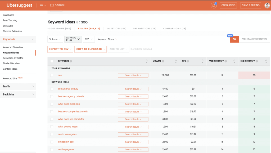This screenshot has width=271, height=153.
Task: Sort table by CPC column arrows
Action: (202, 61)
